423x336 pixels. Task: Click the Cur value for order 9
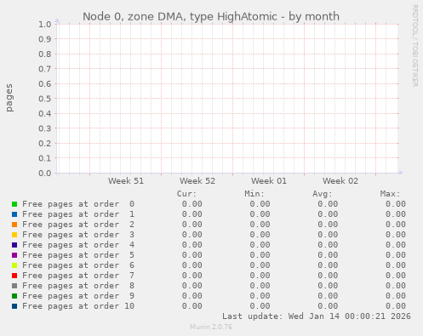192,296
